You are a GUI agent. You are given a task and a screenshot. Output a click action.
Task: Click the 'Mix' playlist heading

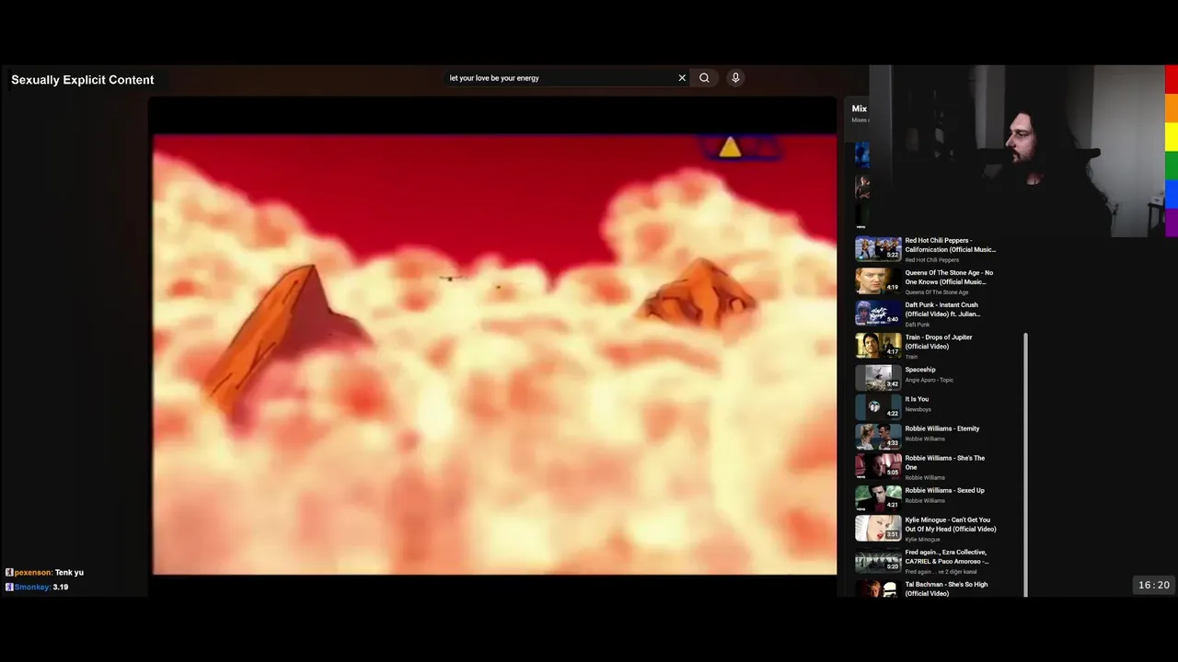click(x=859, y=108)
